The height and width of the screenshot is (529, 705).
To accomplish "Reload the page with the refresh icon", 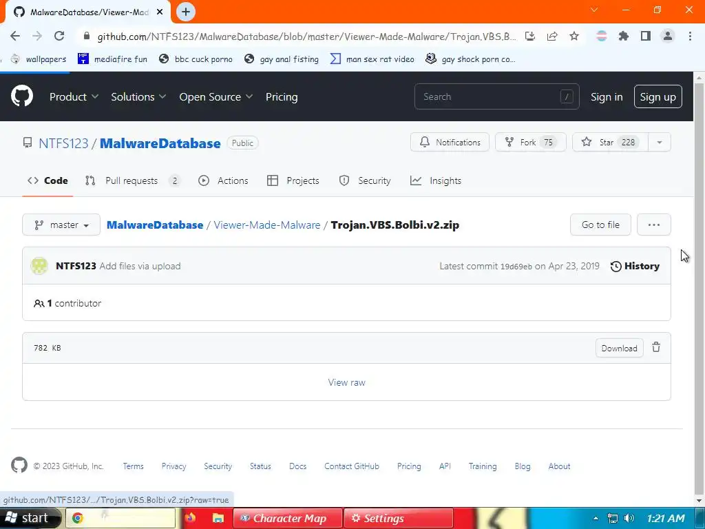I will pos(59,36).
